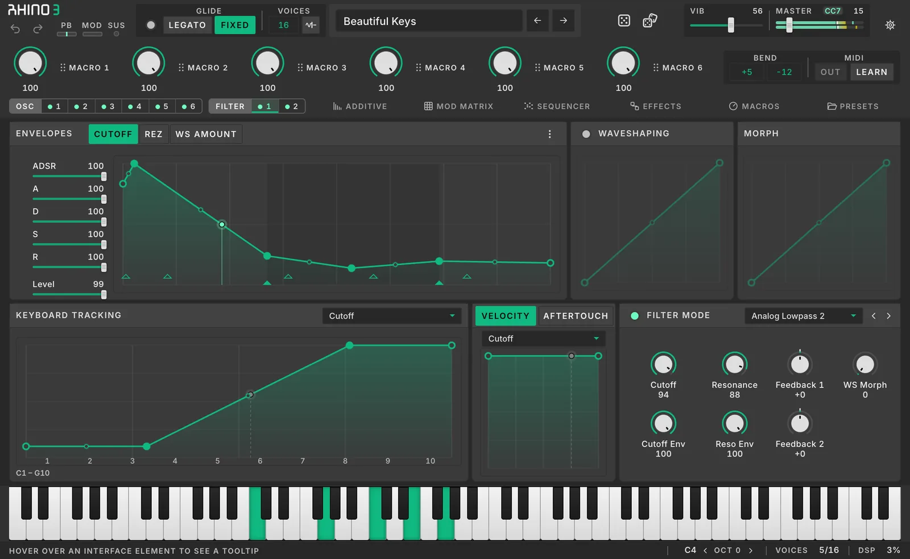Open the Mod Matrix tab

tap(458, 106)
